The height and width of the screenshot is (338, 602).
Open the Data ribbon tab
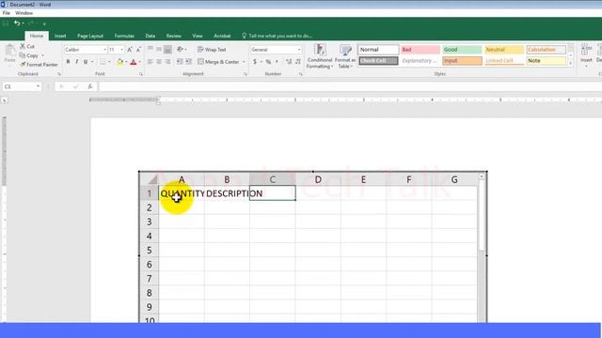point(150,36)
